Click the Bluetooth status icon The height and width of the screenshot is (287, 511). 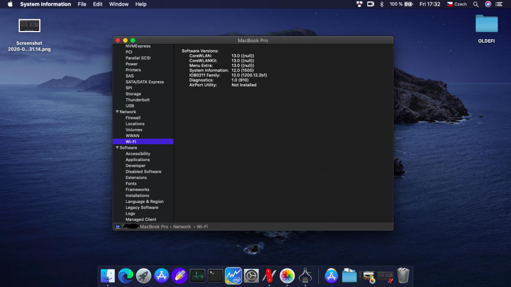point(382,4)
